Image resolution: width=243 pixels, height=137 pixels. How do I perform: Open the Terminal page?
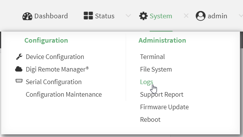click(152, 57)
